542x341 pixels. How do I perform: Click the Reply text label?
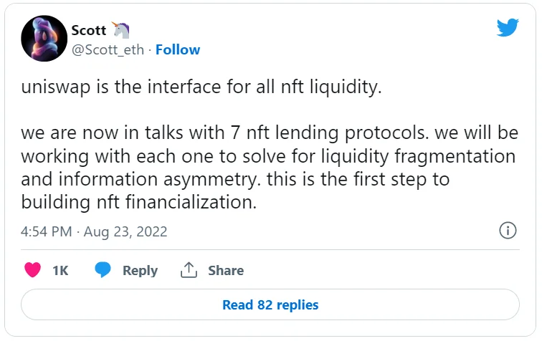point(140,270)
